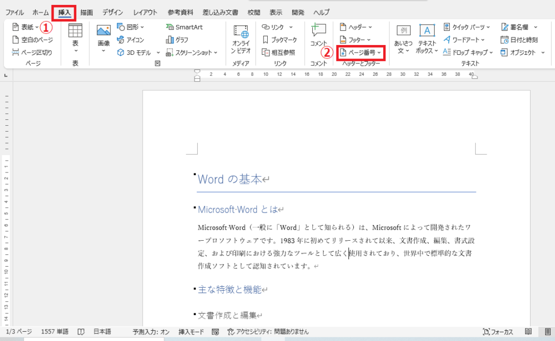555x341 pixels.
Task: Insert 日付と時刻 date and time
Action: click(x=519, y=40)
